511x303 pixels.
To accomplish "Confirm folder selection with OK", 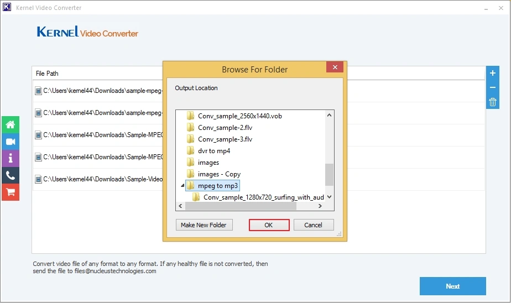I will pyautogui.click(x=269, y=225).
